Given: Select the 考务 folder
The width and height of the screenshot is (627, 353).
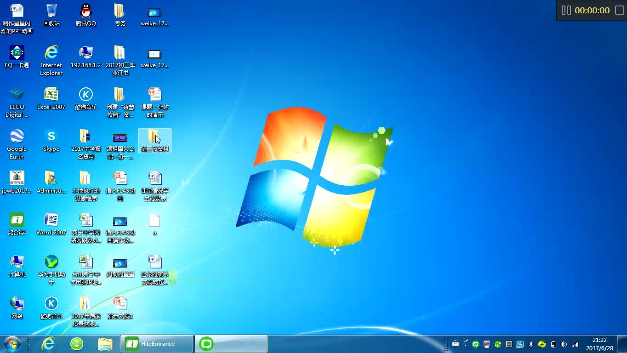Looking at the screenshot, I should click(120, 15).
